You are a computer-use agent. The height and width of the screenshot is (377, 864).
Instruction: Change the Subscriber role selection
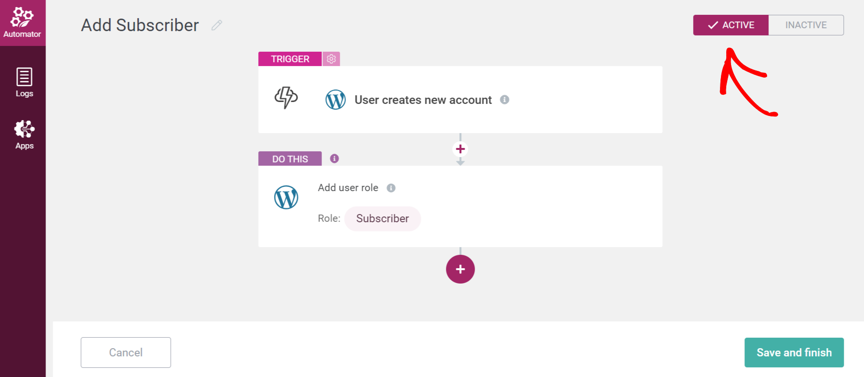pos(383,218)
